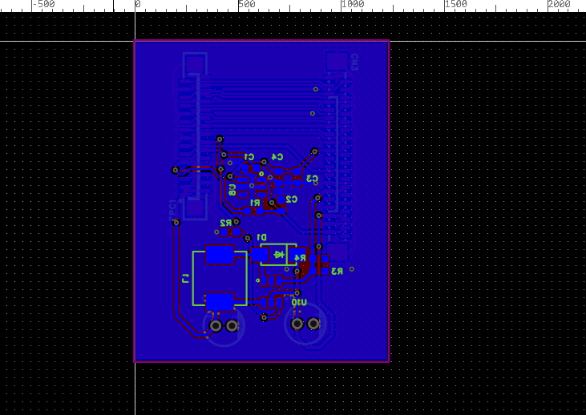
Task: Click the left pad of diode D1
Action: coord(260,255)
